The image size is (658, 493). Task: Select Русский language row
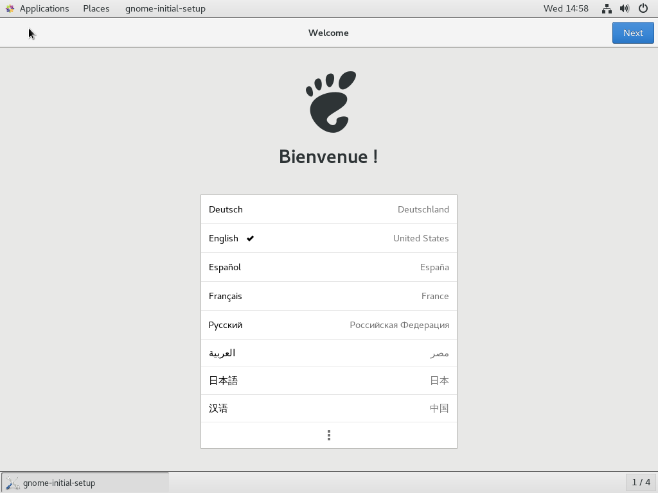[x=329, y=325]
